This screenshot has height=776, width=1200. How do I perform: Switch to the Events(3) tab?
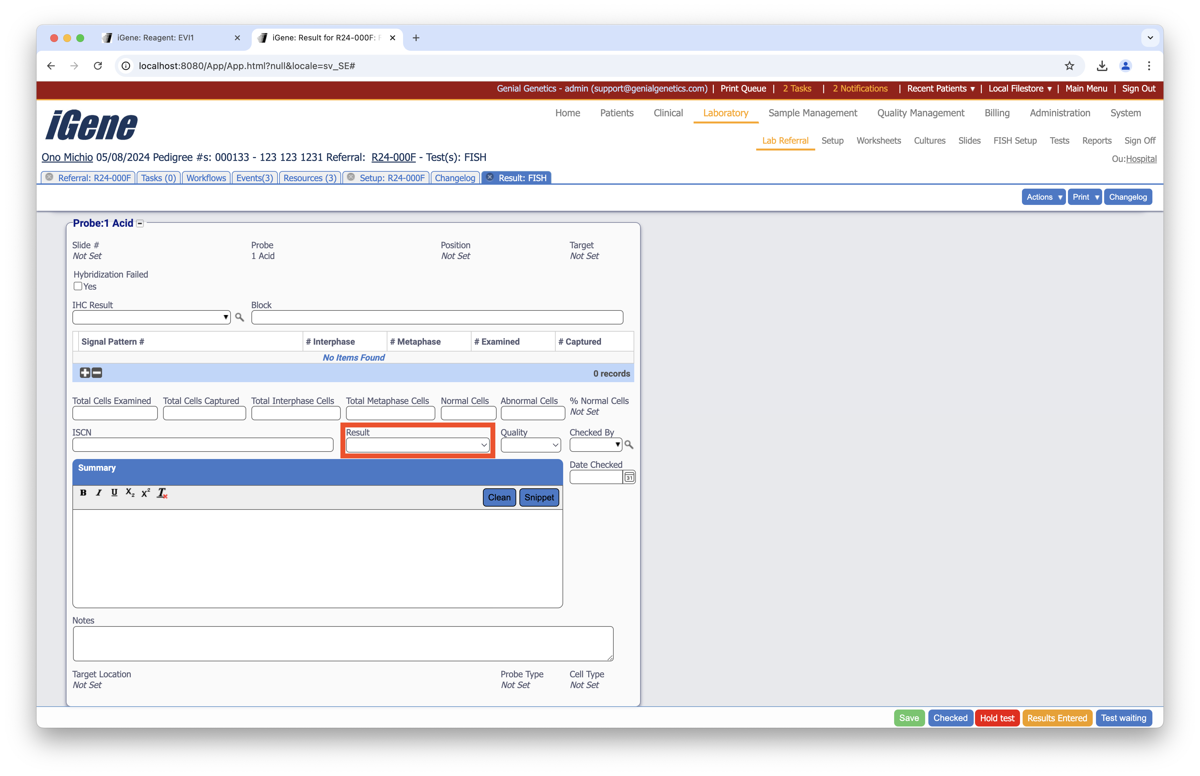254,178
